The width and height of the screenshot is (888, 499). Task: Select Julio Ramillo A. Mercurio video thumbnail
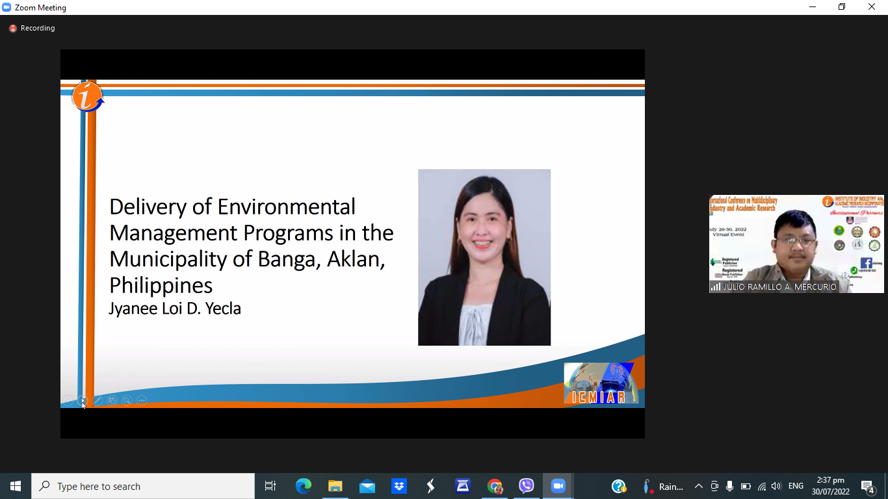(796, 244)
